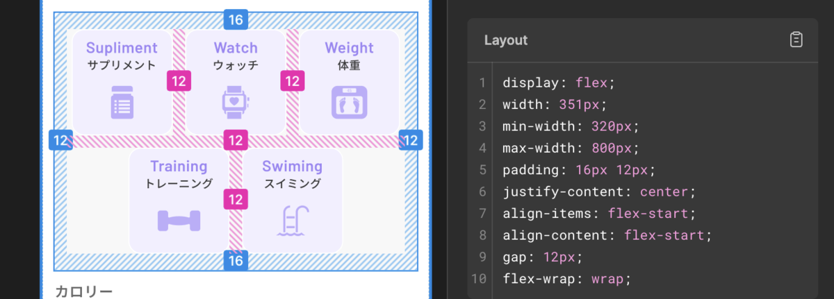Click the 'justify-content: center;' line

tap(599, 191)
